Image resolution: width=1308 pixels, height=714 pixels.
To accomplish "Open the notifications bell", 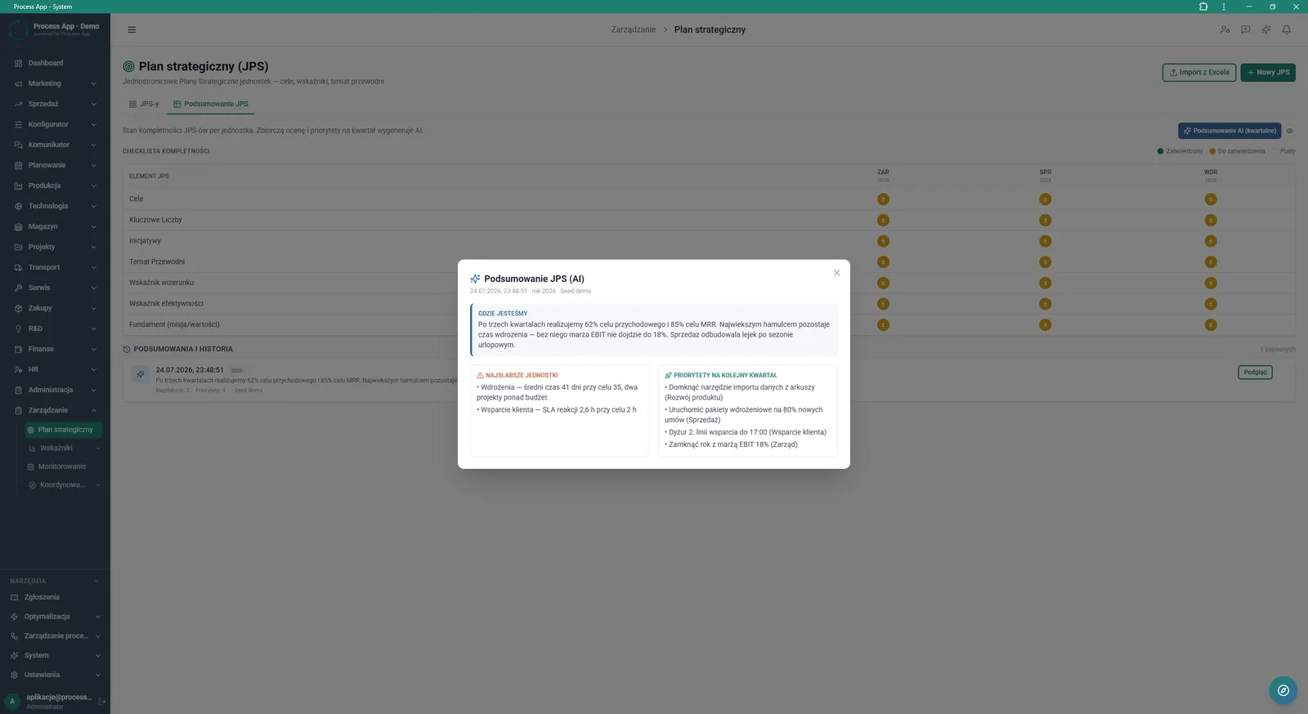I will (x=1286, y=29).
